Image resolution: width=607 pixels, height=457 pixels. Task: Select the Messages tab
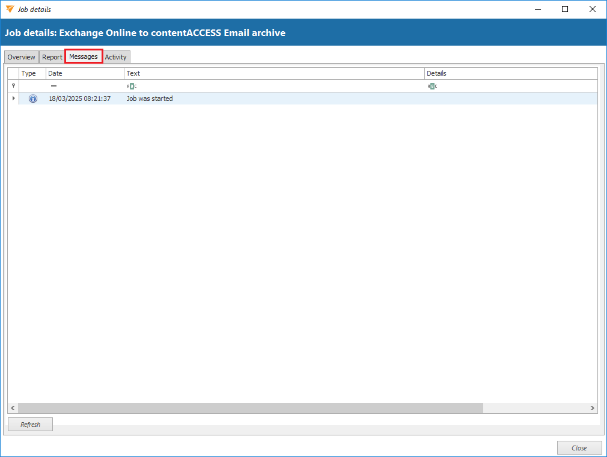pos(83,56)
